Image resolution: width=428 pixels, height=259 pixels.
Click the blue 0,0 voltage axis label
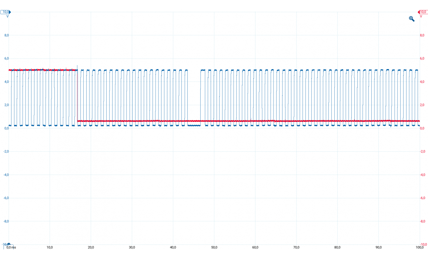tap(6, 128)
